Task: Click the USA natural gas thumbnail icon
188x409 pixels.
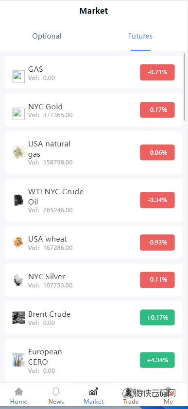Action: coord(18,152)
